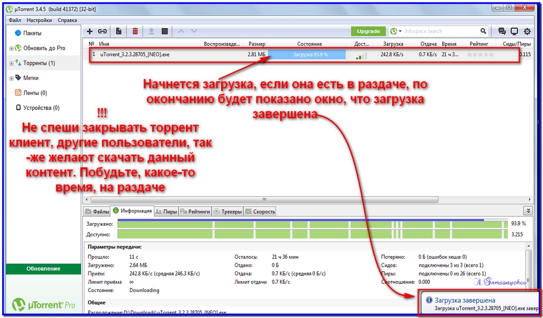Open Preferences gear icon
This screenshot has width=543, height=318.
(527, 31)
